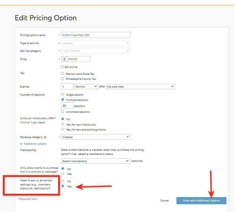235x212 pixels.
Task: Choose the Unlimited sessions radio option
Action: tap(63, 112)
